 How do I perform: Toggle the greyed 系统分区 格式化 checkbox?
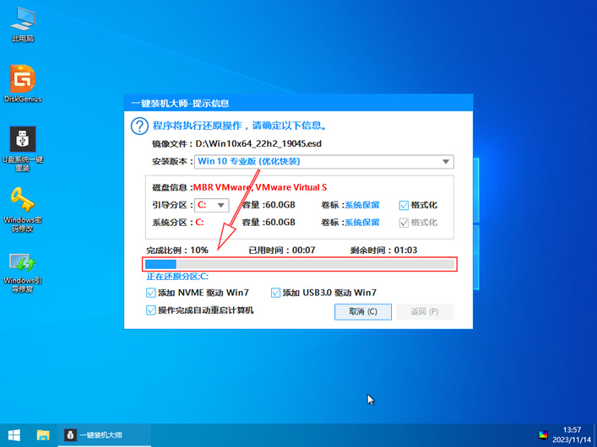pyautogui.click(x=404, y=223)
